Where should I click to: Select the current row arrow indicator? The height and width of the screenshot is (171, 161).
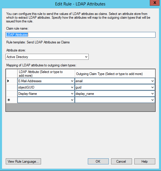pyautogui.click(x=12, y=81)
